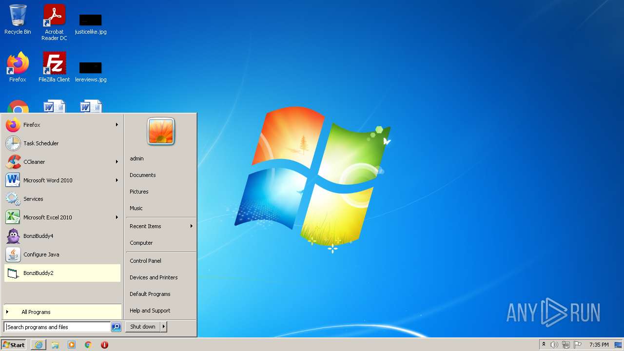
Task: Open Configure Java entry
Action: (62, 254)
